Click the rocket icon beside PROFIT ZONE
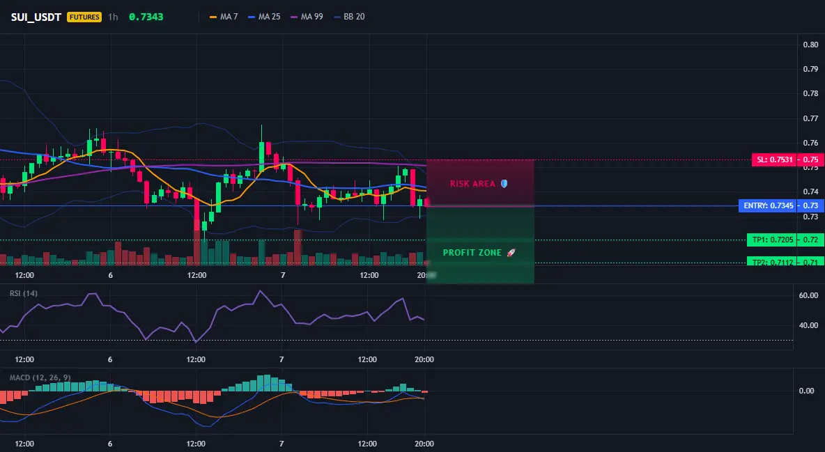Viewport: 825px width, 452px height. pyautogui.click(x=511, y=253)
